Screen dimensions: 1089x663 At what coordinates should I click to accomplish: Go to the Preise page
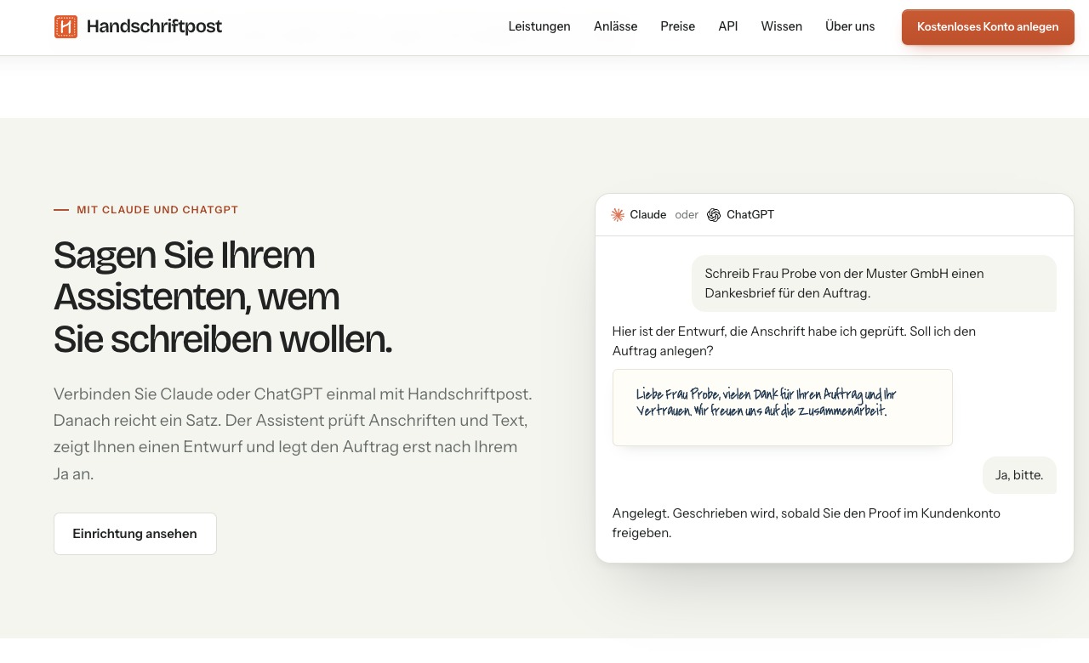[678, 26]
